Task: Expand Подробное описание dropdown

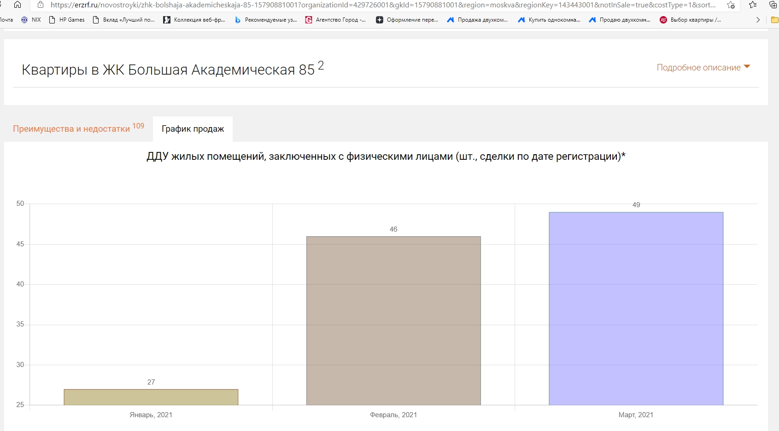Action: click(x=703, y=67)
